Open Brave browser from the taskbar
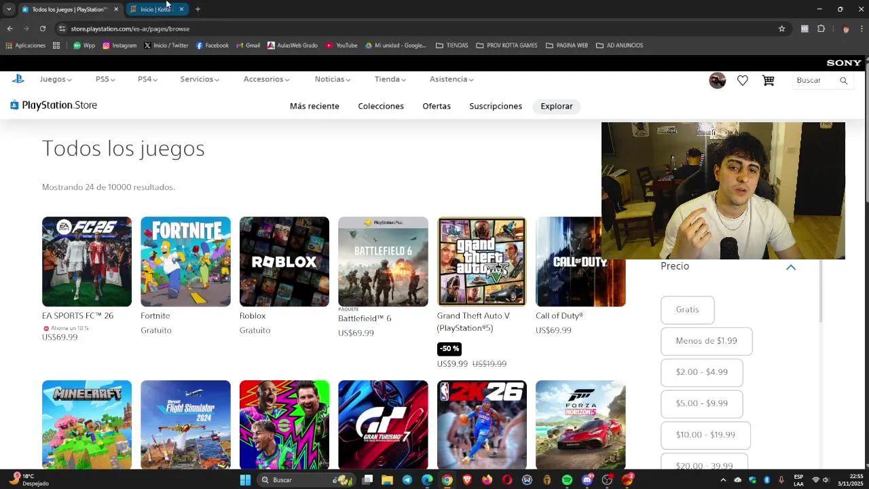The height and width of the screenshot is (489, 869). (467, 480)
